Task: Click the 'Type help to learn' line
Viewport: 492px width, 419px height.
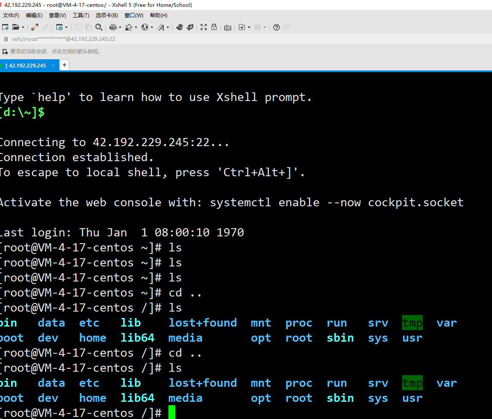Action: [x=156, y=97]
